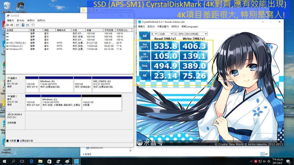Click the All benchmark button
The image size is (294, 165).
pyautogui.click(x=144, y=36)
